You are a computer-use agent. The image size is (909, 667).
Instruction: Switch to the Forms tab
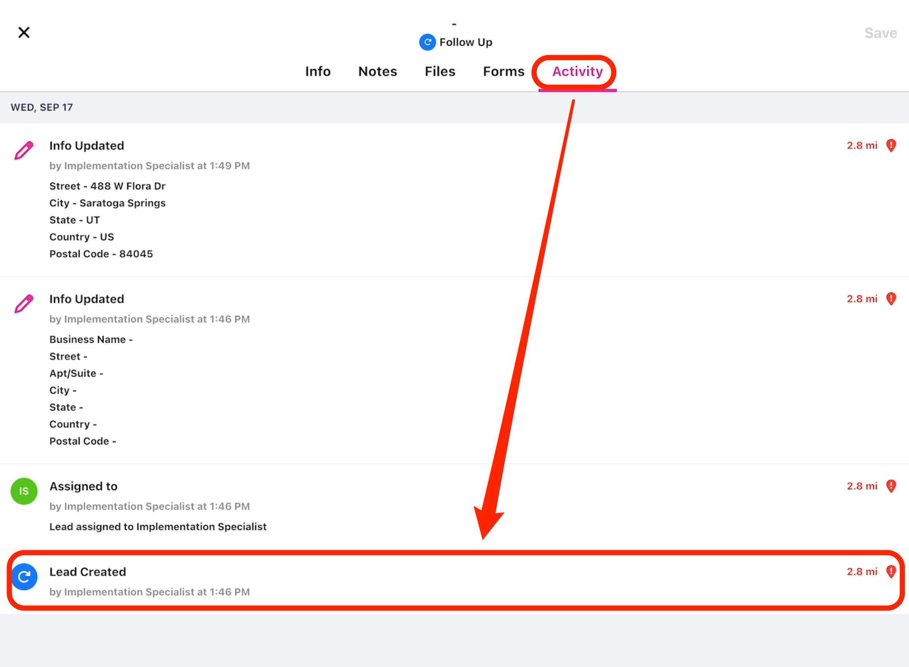tap(504, 71)
